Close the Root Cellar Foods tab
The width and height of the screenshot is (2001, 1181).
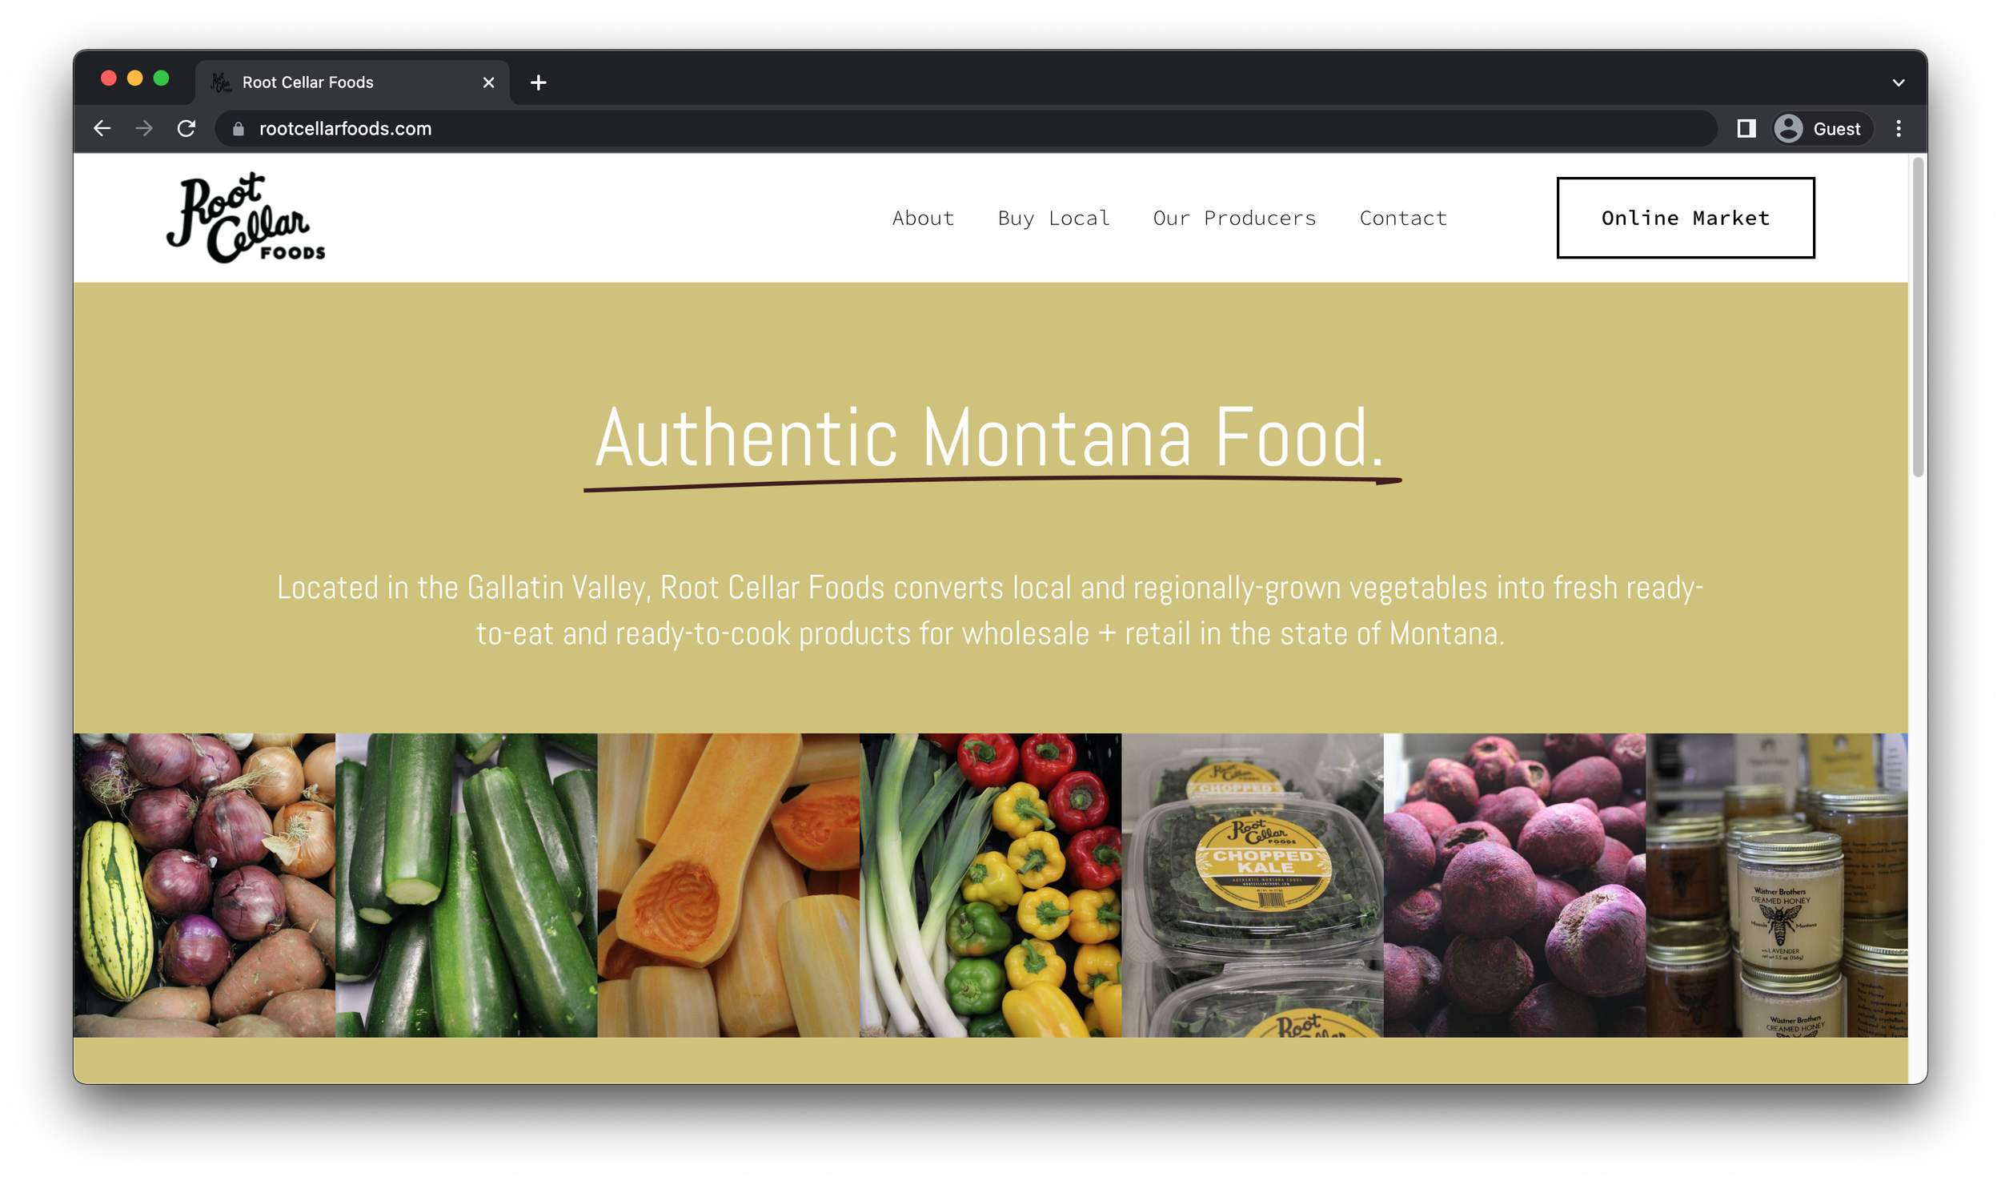click(488, 82)
